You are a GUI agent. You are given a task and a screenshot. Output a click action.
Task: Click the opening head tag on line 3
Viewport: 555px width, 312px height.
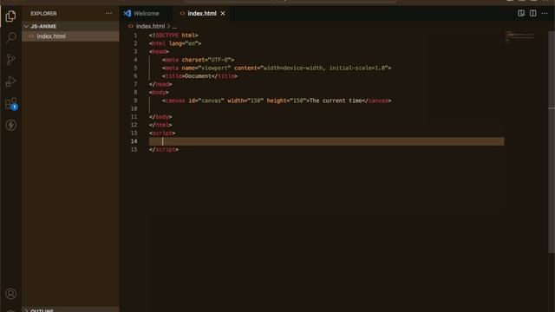click(x=159, y=52)
